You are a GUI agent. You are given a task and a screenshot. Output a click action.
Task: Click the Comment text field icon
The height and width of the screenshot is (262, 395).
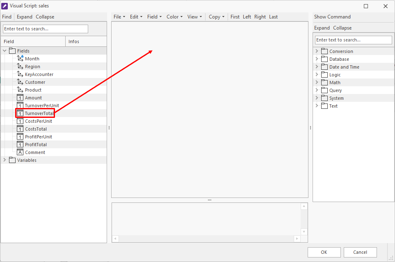(x=20, y=152)
